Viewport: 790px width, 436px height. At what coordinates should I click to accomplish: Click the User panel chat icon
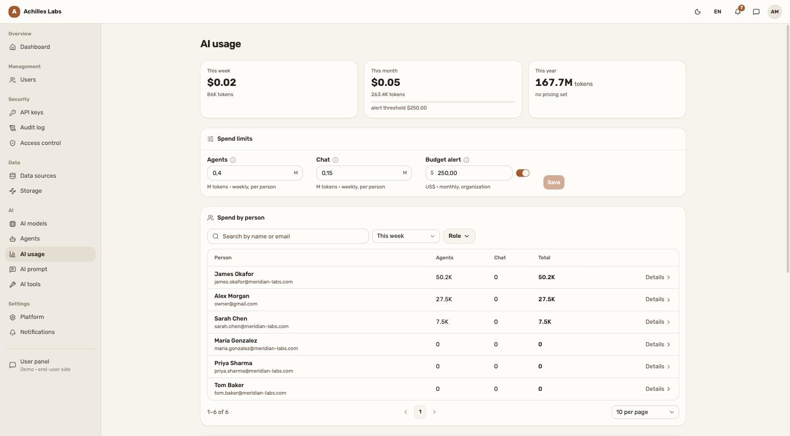[x=12, y=365]
